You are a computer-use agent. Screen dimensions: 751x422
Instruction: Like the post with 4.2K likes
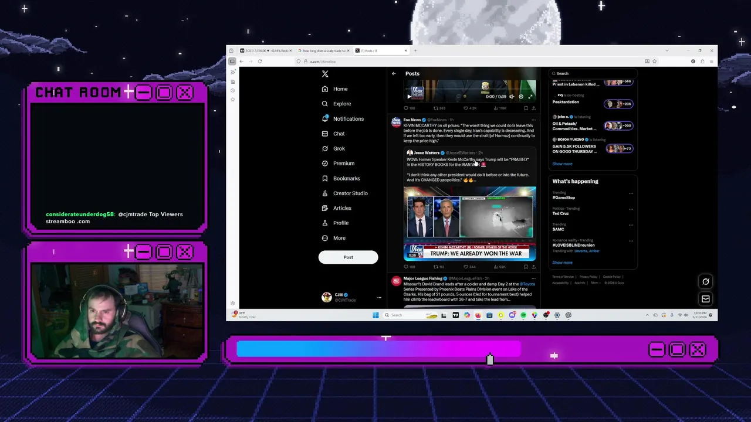(x=470, y=108)
